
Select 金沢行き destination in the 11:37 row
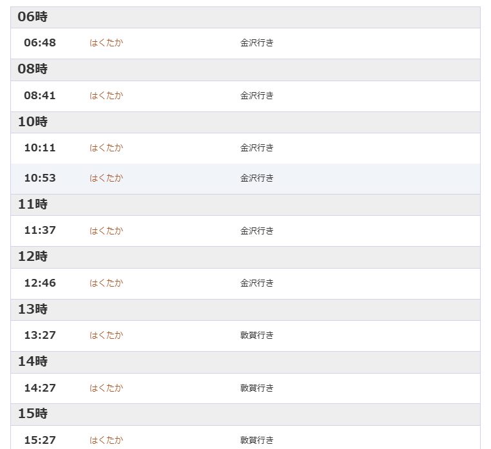pos(257,231)
